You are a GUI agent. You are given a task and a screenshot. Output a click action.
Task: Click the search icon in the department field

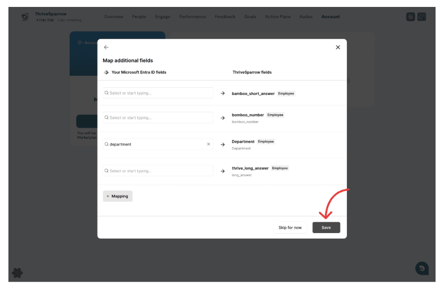[x=107, y=144]
